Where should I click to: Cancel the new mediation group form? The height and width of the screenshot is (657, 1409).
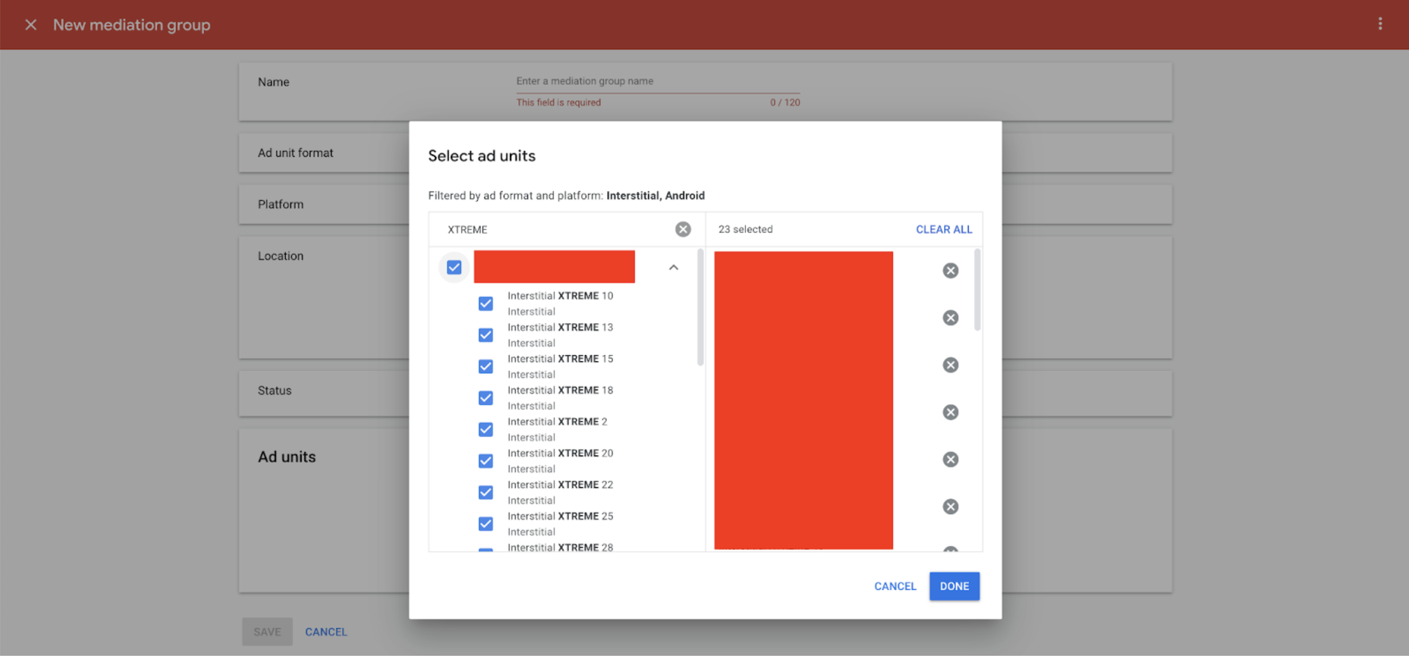click(326, 632)
